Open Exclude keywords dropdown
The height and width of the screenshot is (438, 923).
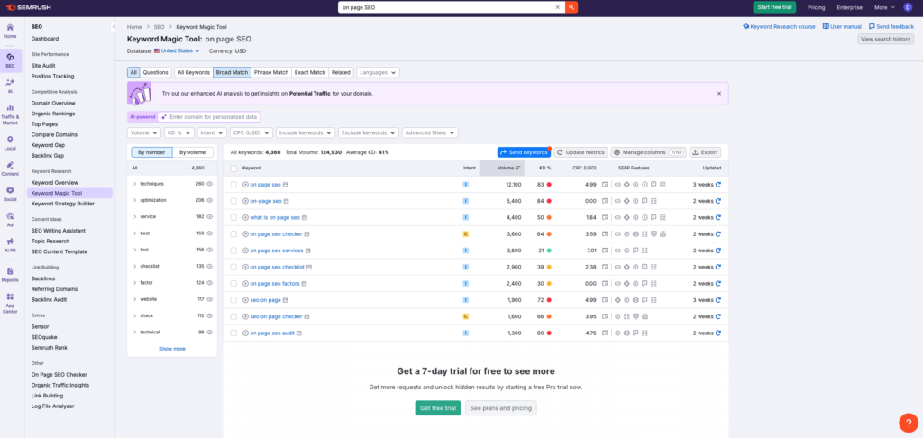coord(369,133)
